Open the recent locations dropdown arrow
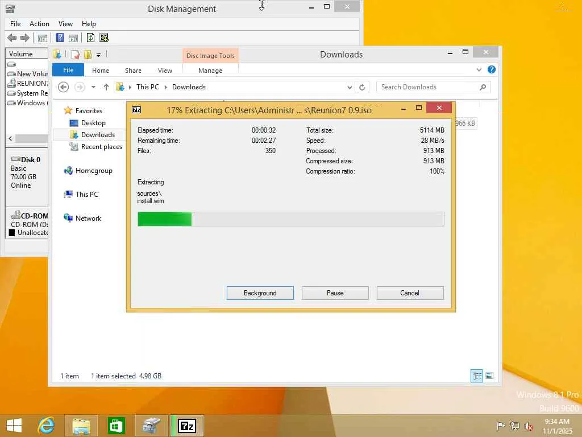Viewport: 582px width, 437px height. pos(93,87)
